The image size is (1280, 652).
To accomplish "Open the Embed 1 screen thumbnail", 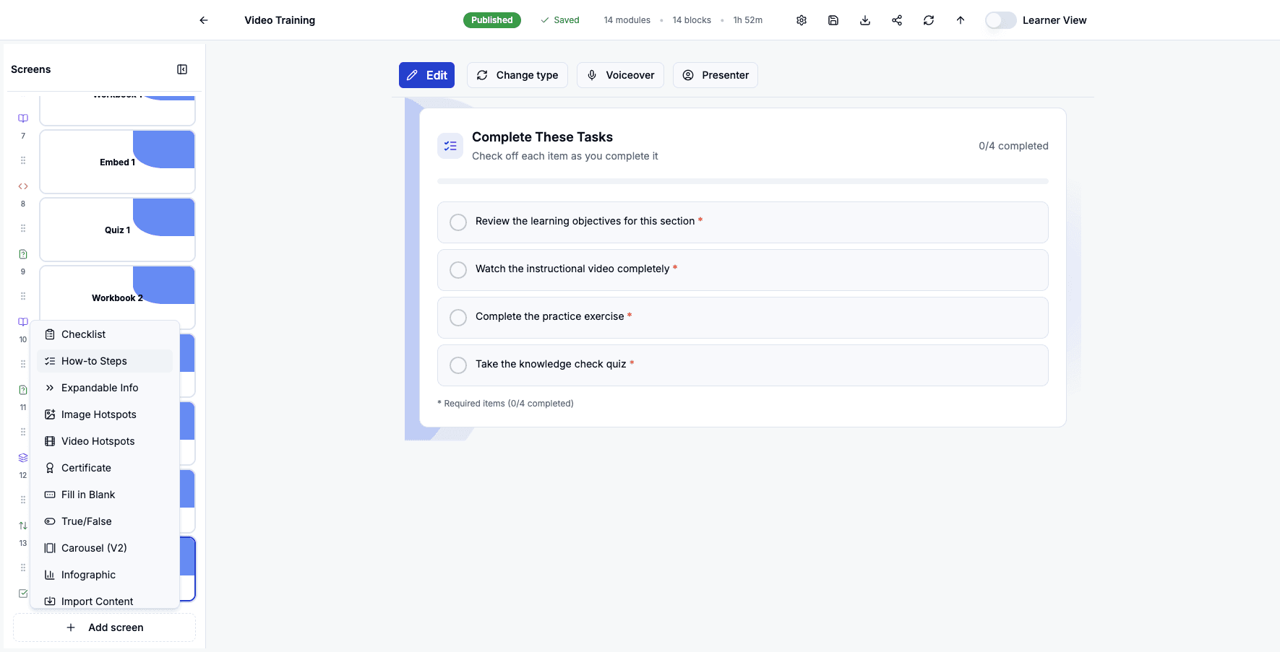I will pos(117,162).
